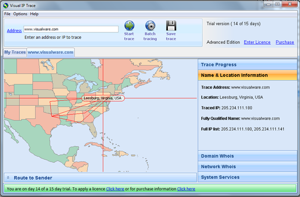The width and height of the screenshot is (300, 197).
Task: Expand Route to Sender chevron icon
Action: pyautogui.click(x=8, y=178)
